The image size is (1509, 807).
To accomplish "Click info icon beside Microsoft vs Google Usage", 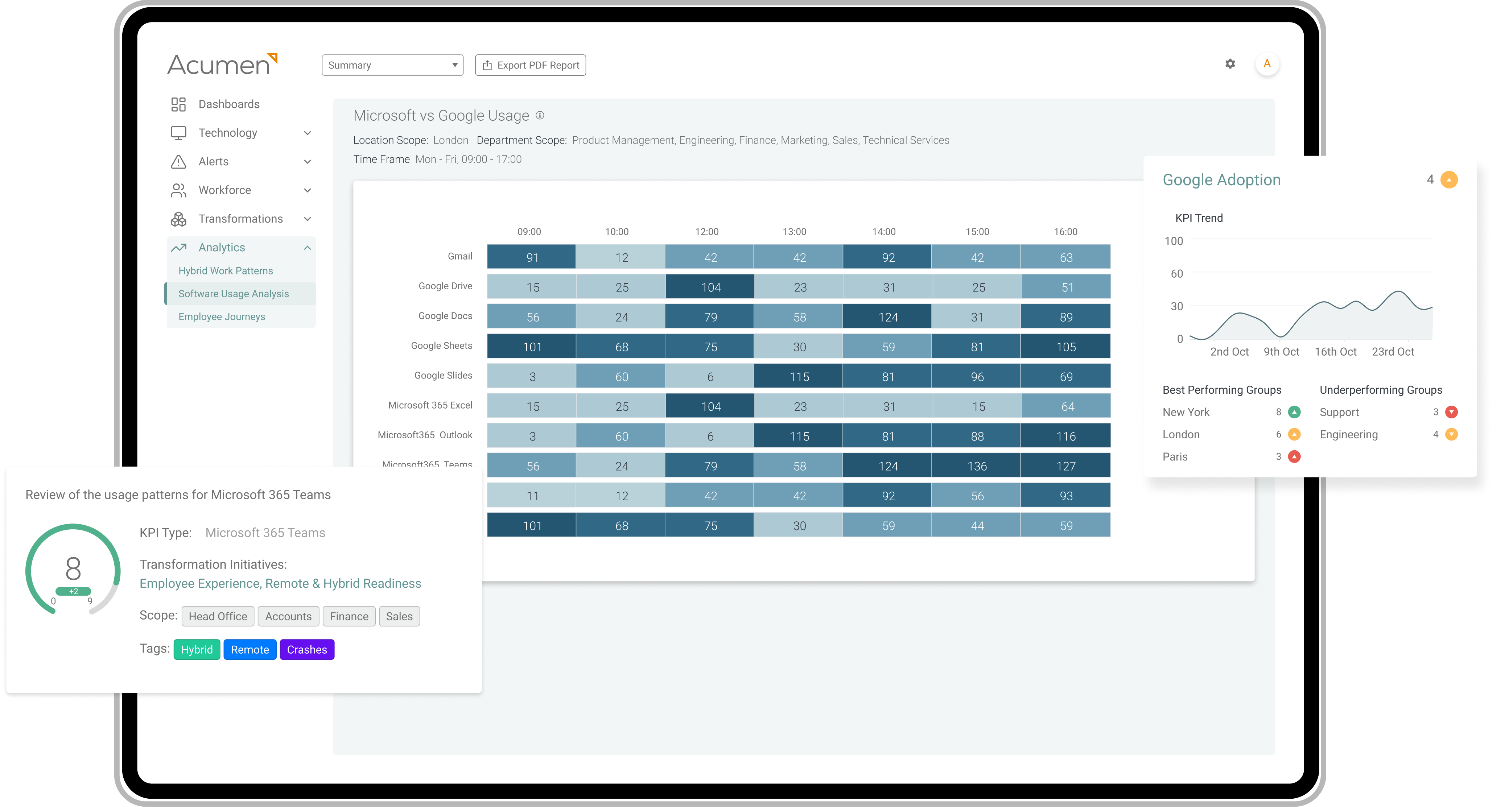I will (540, 115).
